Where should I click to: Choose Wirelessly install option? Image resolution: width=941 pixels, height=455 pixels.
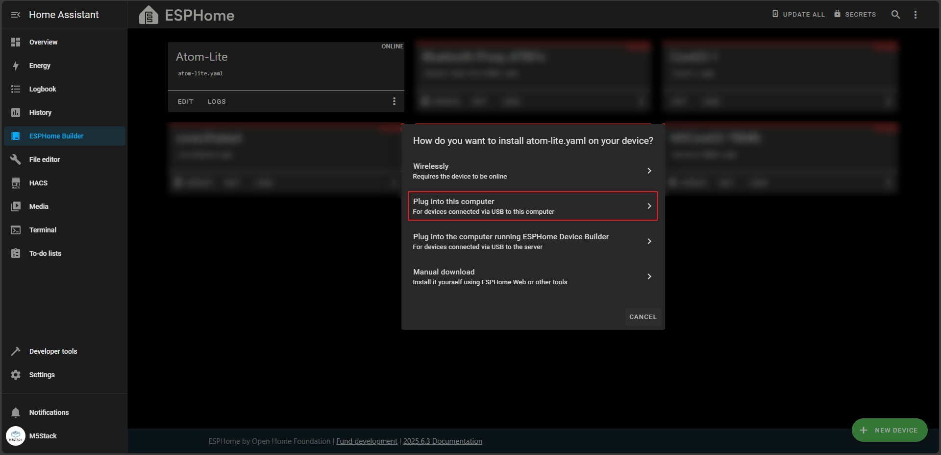[533, 171]
